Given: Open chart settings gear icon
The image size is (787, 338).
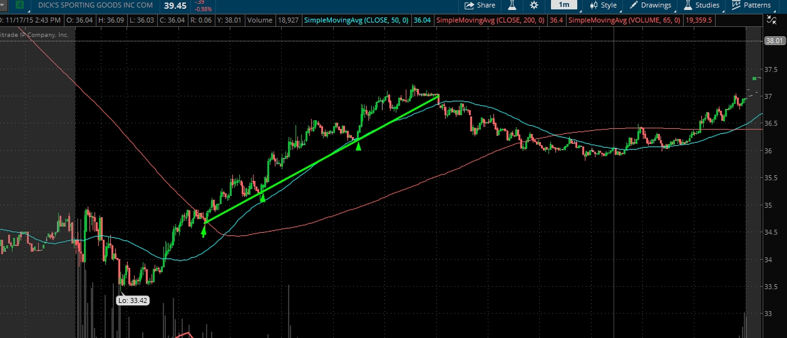Looking at the screenshot, I should [x=533, y=5].
